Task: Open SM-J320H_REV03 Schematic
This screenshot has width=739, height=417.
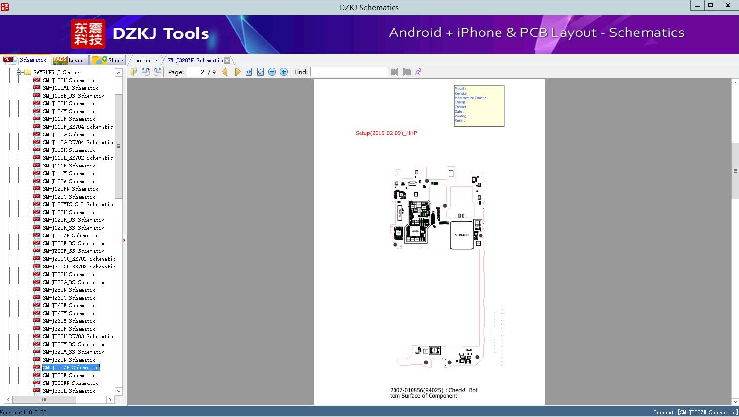Action: click(x=78, y=336)
